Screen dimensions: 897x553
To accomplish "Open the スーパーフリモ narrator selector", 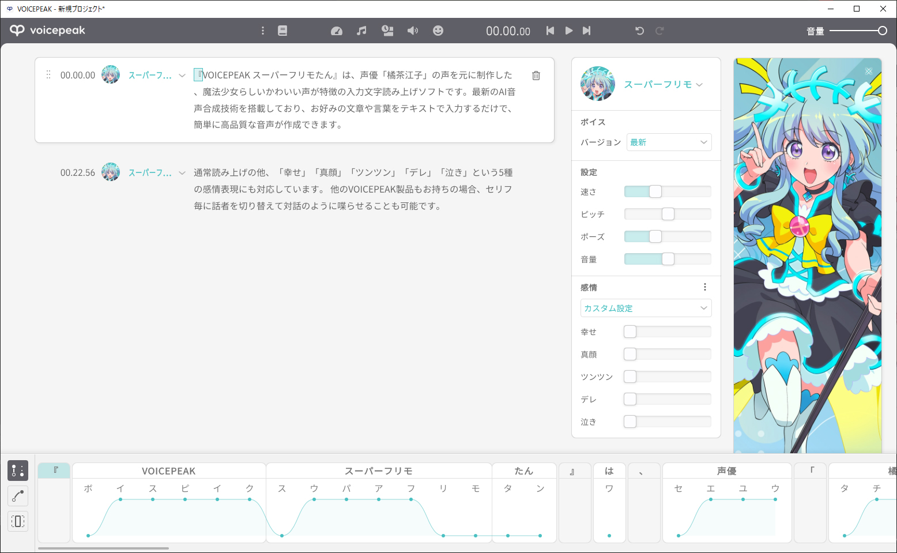I will (664, 84).
